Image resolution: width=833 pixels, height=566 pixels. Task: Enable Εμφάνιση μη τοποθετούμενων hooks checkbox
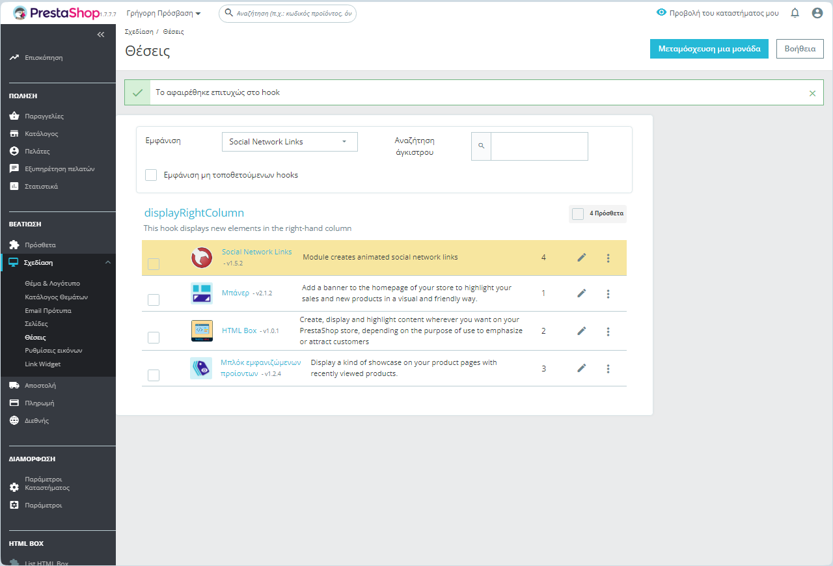151,175
